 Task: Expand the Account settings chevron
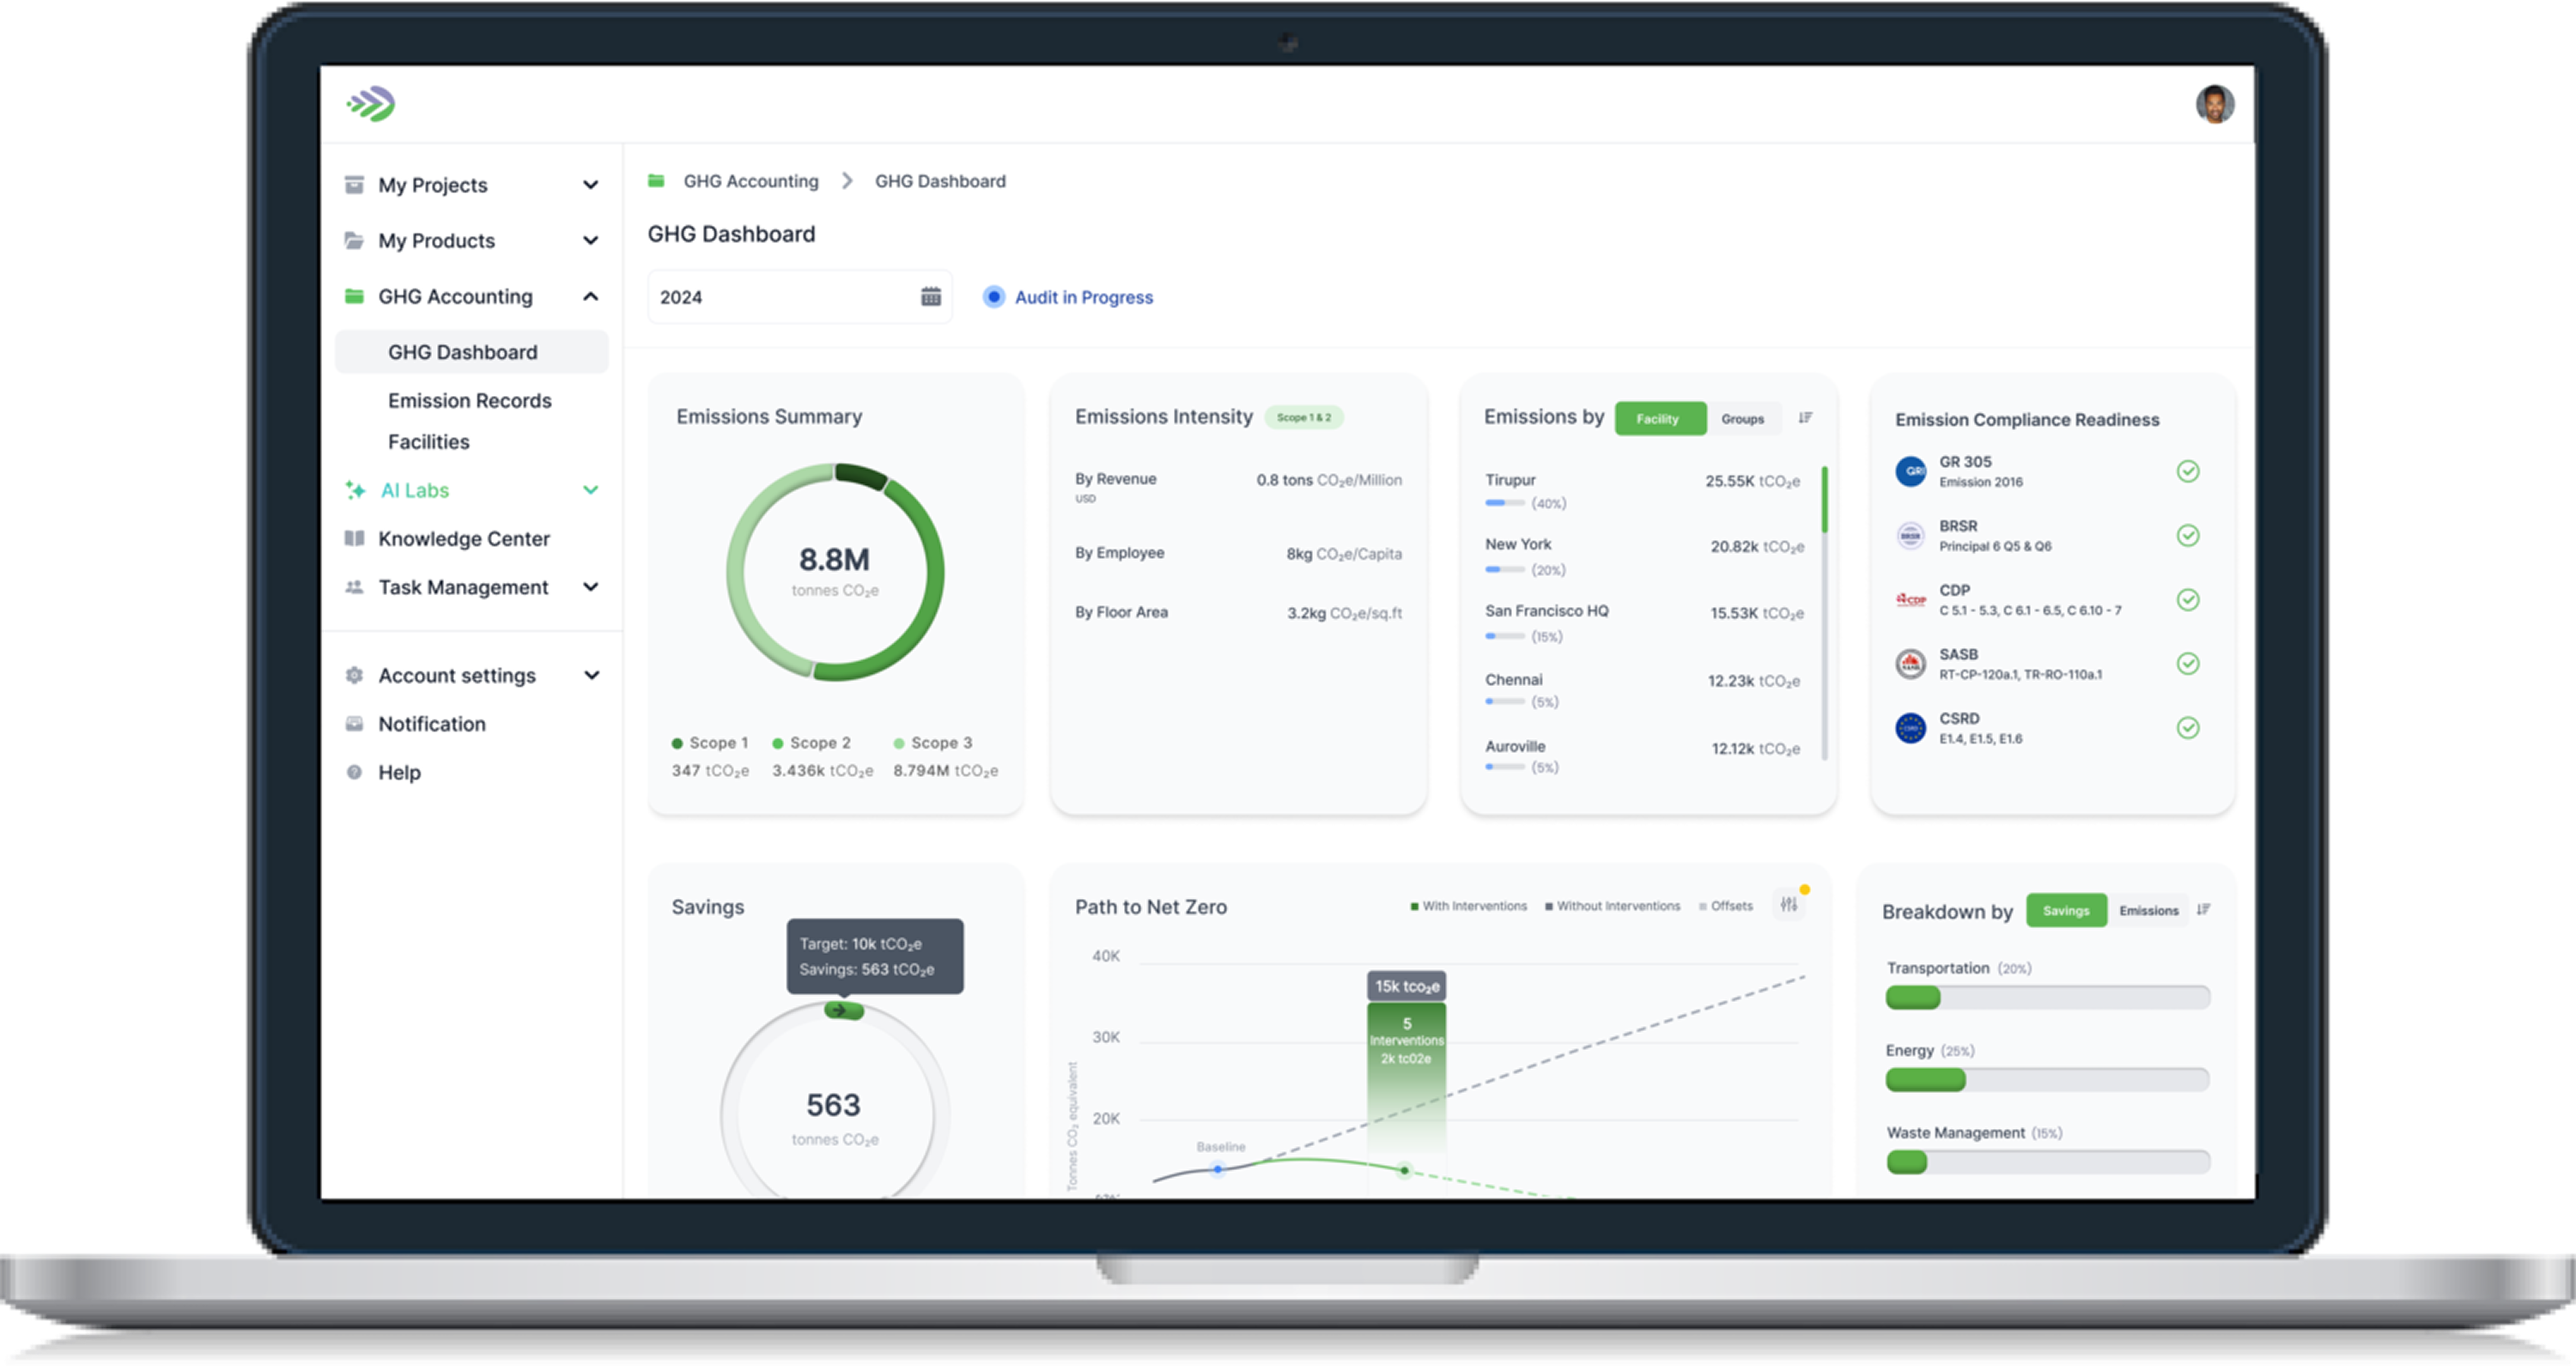click(592, 675)
